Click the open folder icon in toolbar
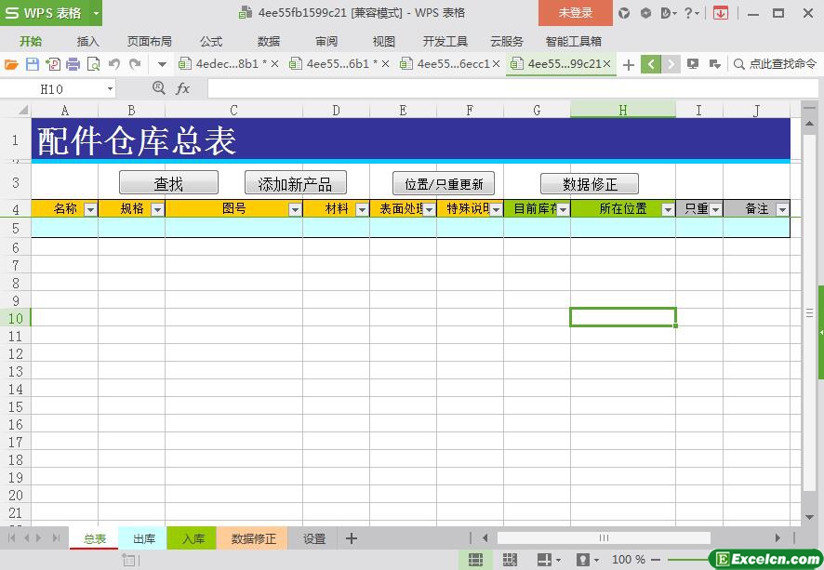 (11, 64)
